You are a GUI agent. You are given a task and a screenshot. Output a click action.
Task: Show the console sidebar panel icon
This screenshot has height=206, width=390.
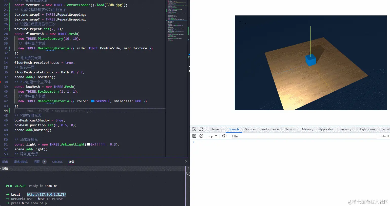tap(194, 136)
